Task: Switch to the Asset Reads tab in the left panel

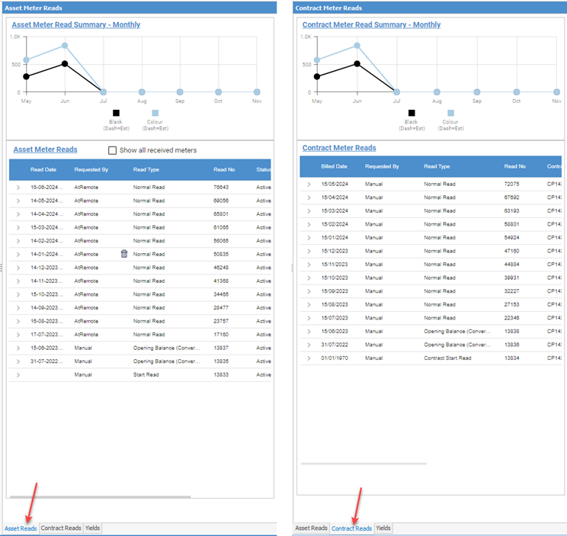Action: coord(21,528)
